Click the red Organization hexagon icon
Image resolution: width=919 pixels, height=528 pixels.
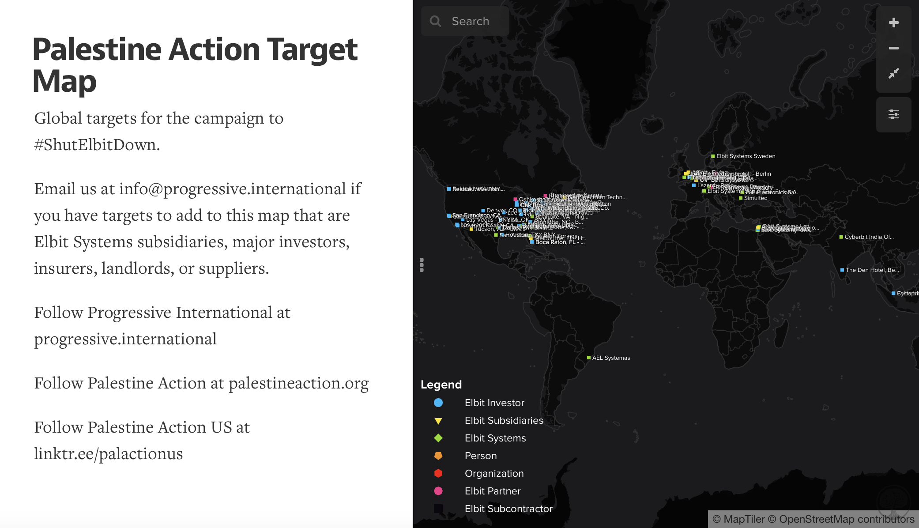point(438,473)
